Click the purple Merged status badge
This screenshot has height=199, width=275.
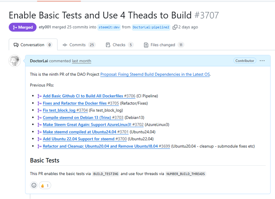click(x=23, y=27)
